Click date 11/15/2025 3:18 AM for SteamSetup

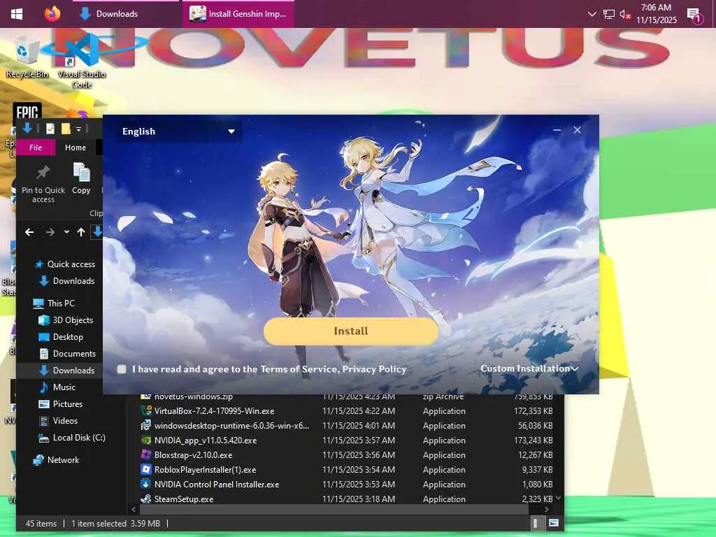[x=359, y=499]
